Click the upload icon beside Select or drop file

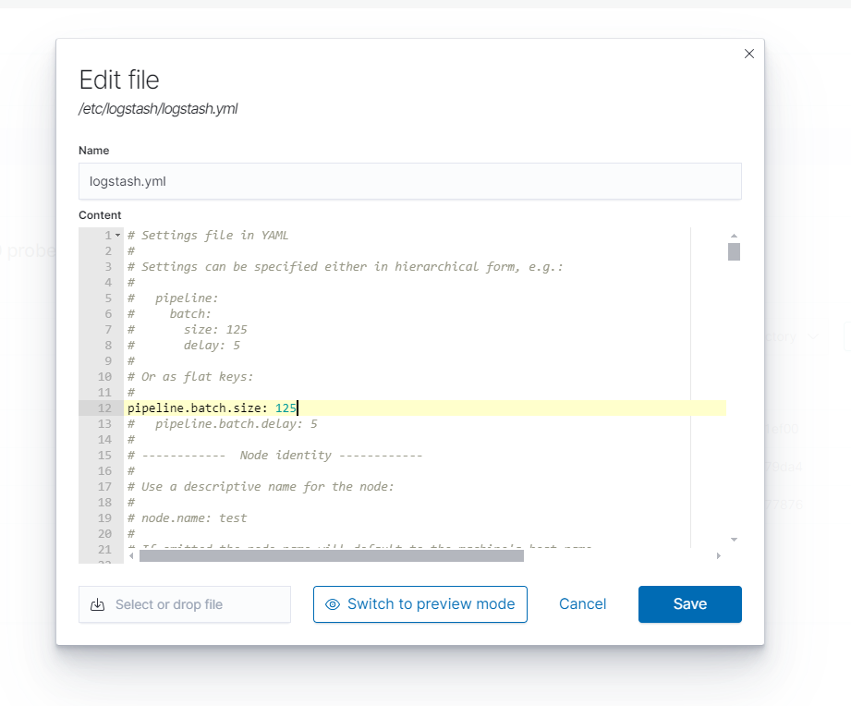pos(98,604)
